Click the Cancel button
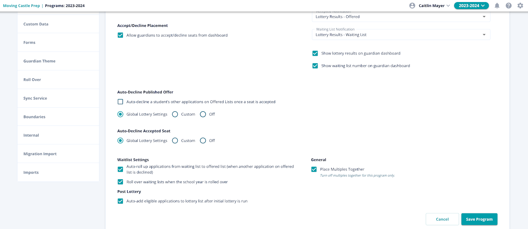 442,220
